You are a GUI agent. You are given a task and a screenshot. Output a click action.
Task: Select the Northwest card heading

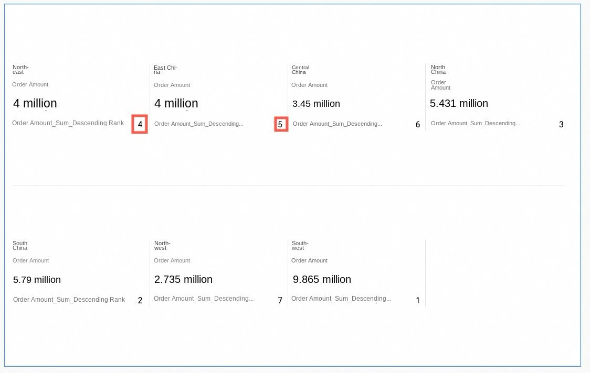pos(162,246)
